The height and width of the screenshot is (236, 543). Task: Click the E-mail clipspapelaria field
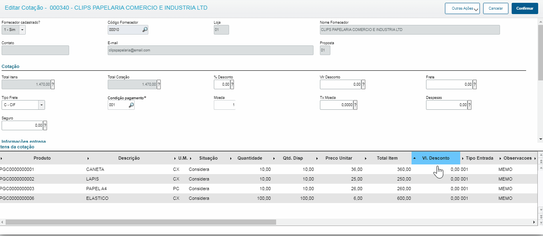coord(210,50)
